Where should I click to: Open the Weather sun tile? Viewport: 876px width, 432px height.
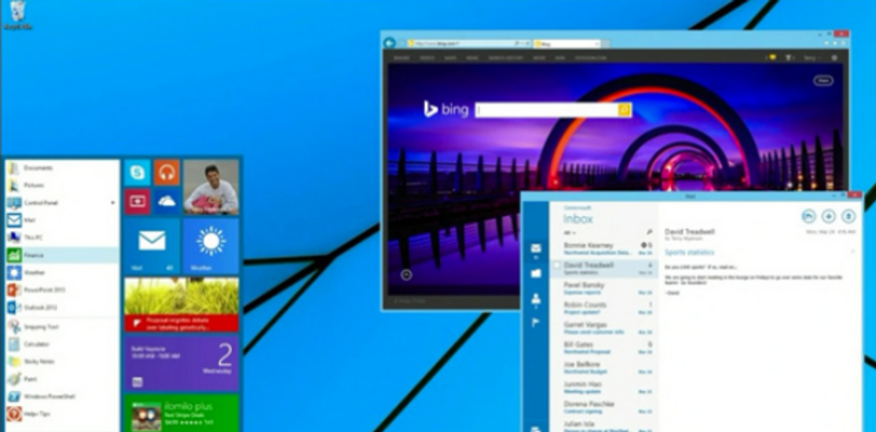point(211,246)
